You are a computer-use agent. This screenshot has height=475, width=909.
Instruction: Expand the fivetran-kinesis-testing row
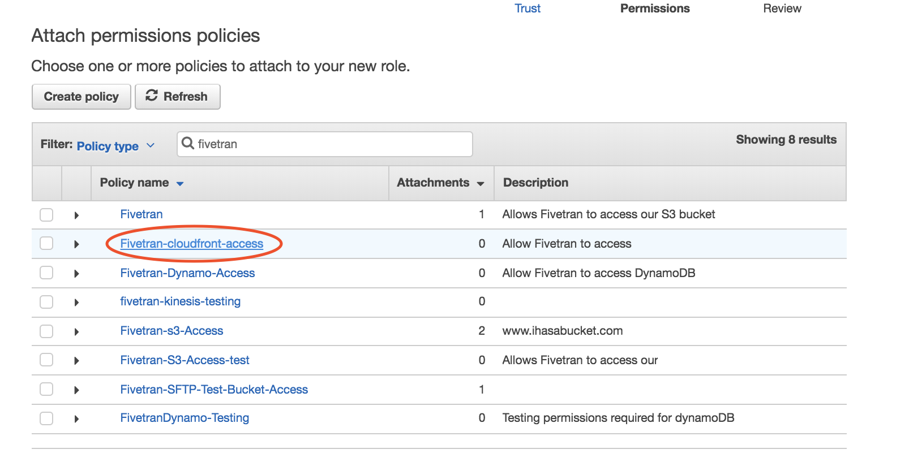[76, 303]
